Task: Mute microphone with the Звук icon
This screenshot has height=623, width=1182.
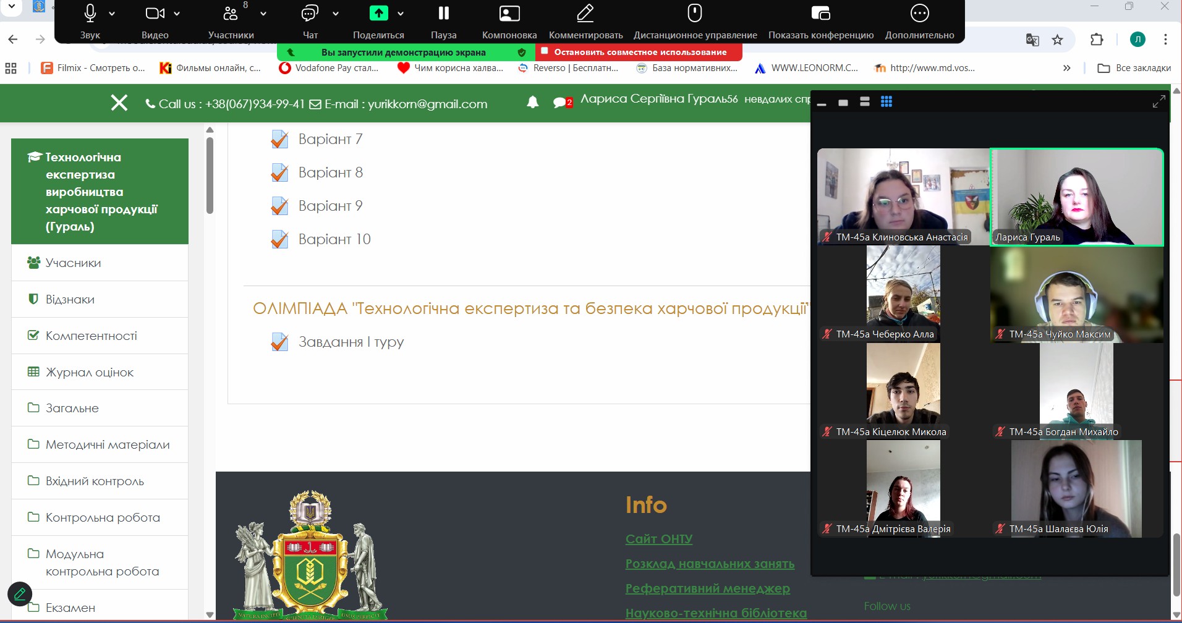Action: coord(90,14)
